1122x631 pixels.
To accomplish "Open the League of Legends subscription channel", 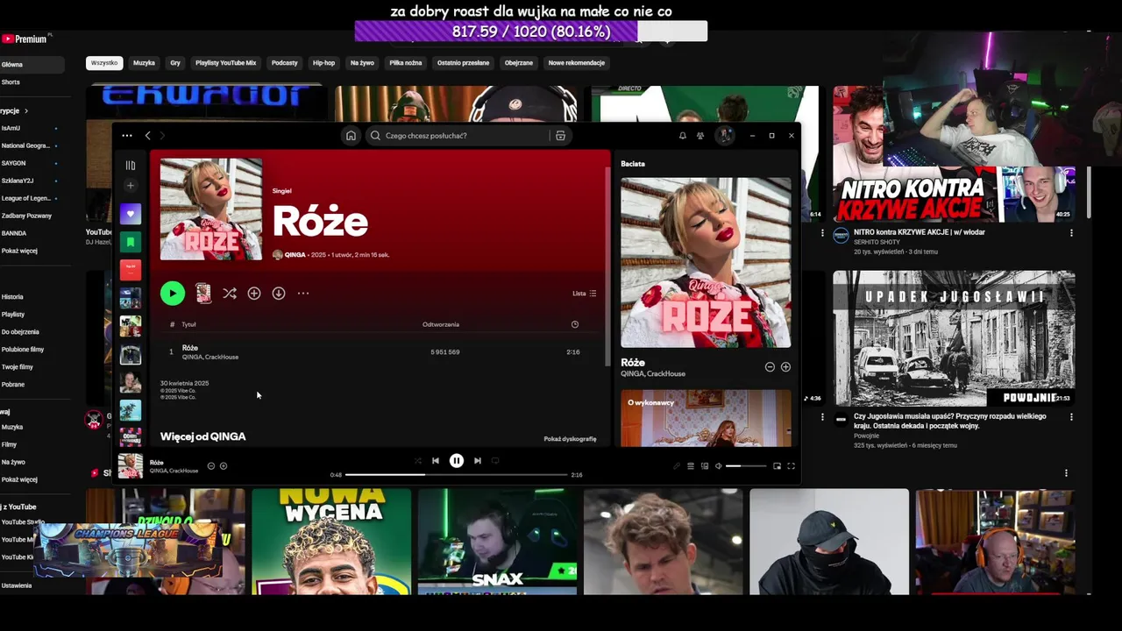I will pos(26,198).
